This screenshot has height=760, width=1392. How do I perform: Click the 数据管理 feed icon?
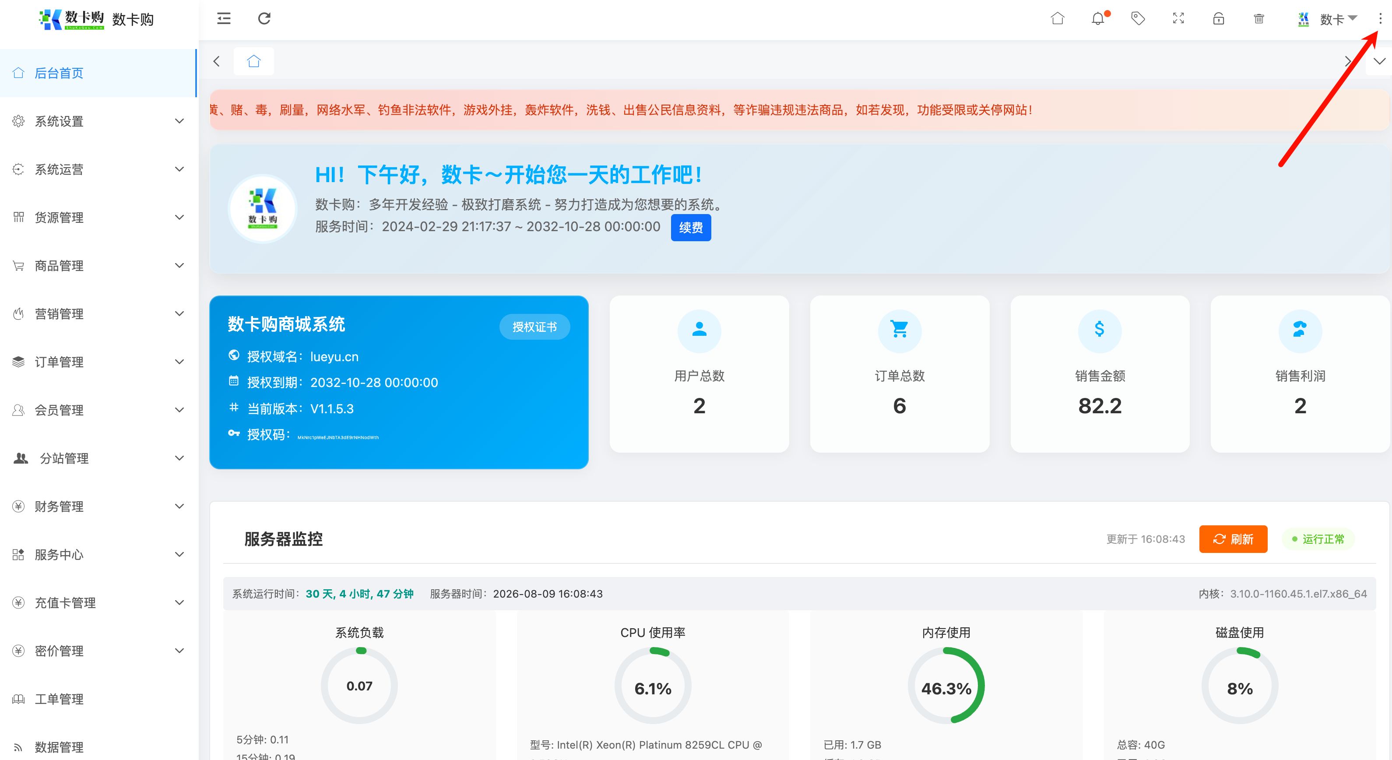(18, 747)
